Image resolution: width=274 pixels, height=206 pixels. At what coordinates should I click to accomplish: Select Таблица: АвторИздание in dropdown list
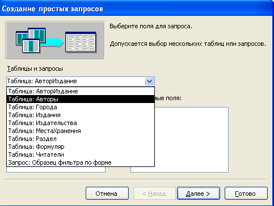[x=81, y=91]
